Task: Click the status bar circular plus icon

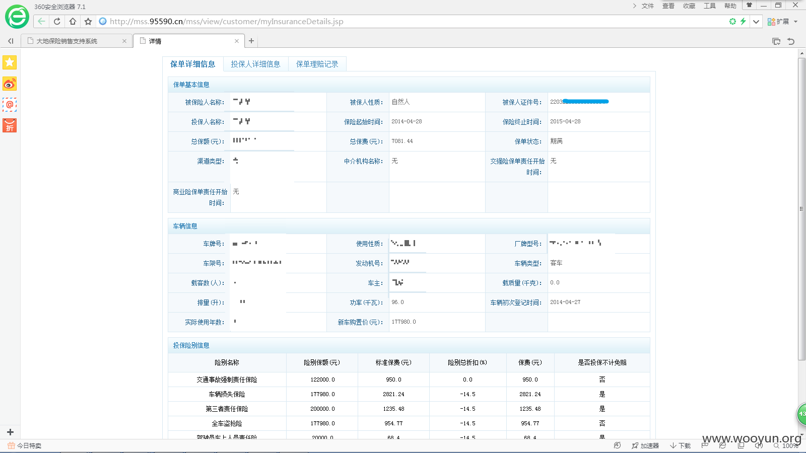Action: tap(617, 445)
